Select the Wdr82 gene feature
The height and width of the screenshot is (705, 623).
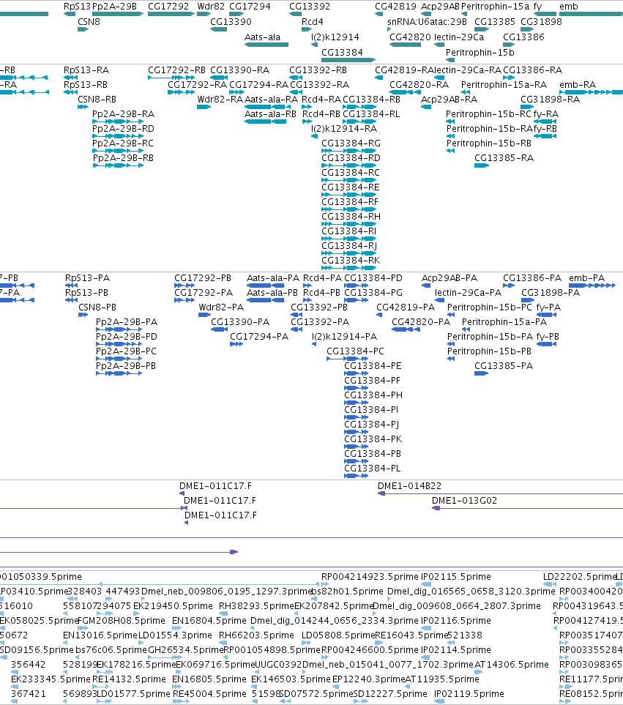click(x=204, y=14)
